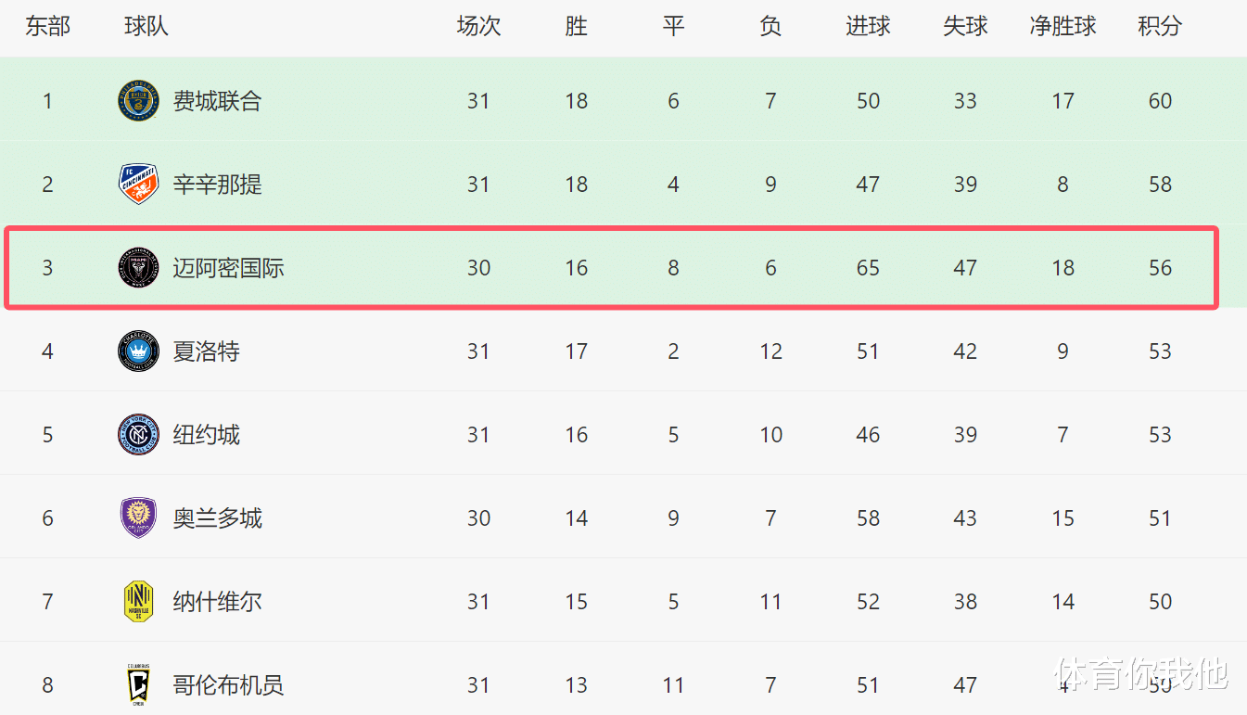Click the 积分 column header
Screen dimensions: 1247x715
[1160, 27]
